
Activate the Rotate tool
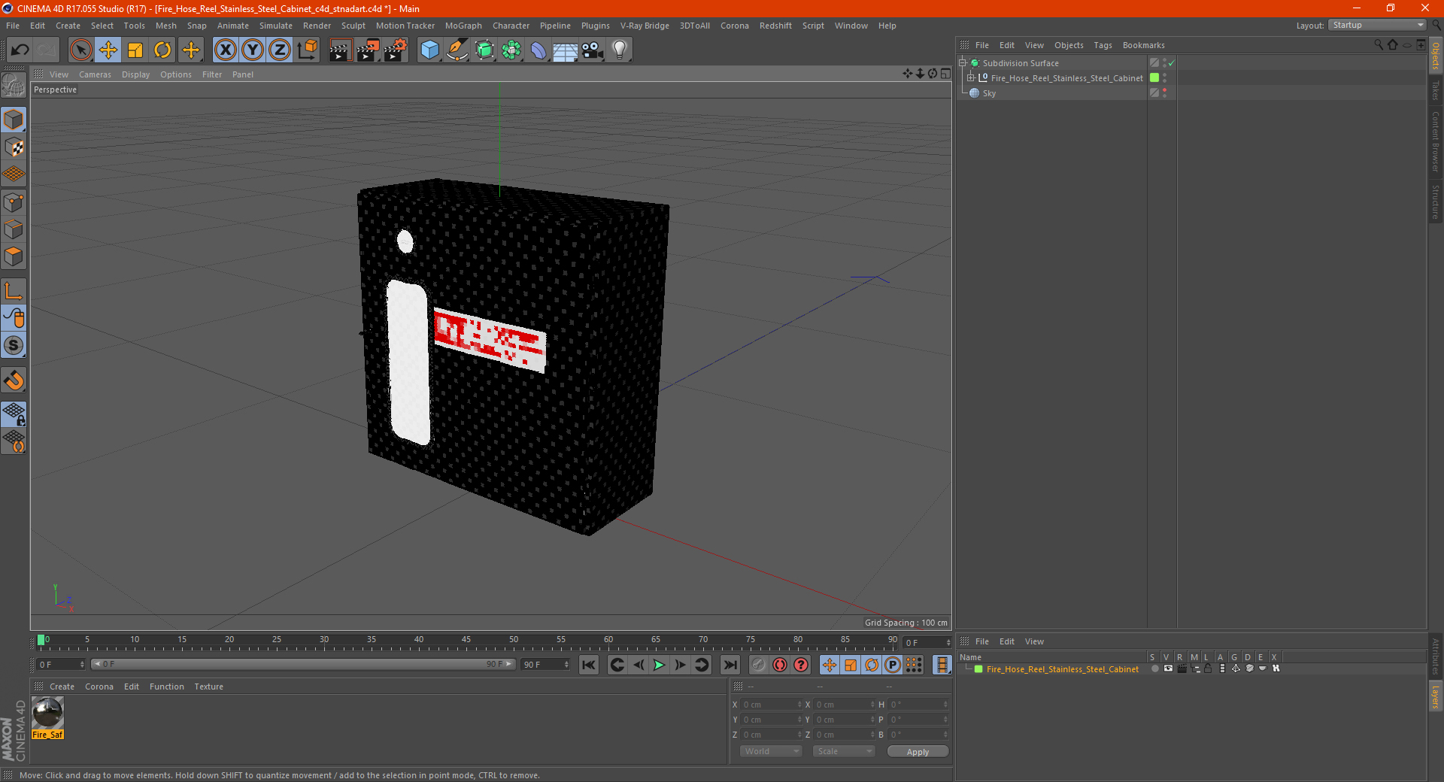point(162,50)
